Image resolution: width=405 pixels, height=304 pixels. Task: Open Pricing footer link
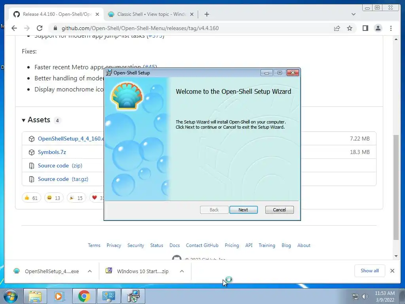tap(232, 245)
